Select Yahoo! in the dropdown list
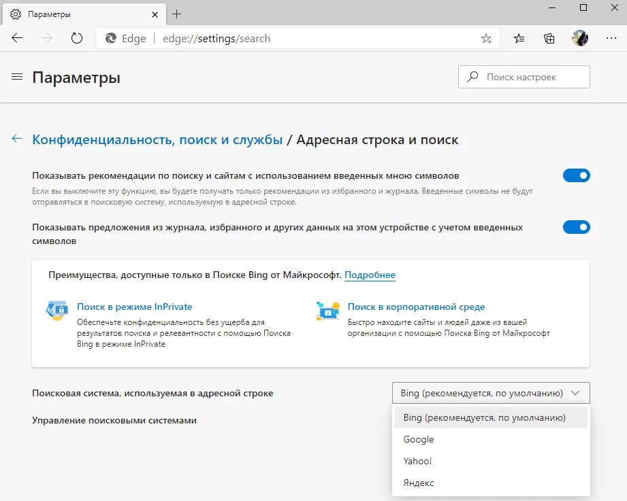The image size is (627, 501). coord(491,461)
